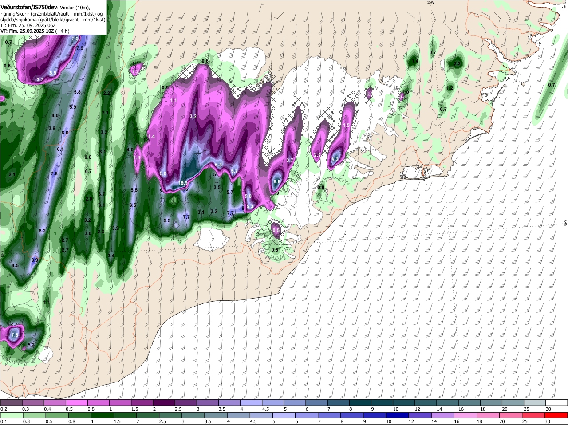Click the 5.8 precipitation value

77,92
